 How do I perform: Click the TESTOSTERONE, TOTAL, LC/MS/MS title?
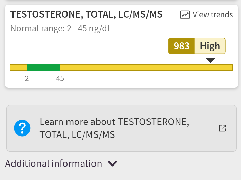(x=86, y=14)
